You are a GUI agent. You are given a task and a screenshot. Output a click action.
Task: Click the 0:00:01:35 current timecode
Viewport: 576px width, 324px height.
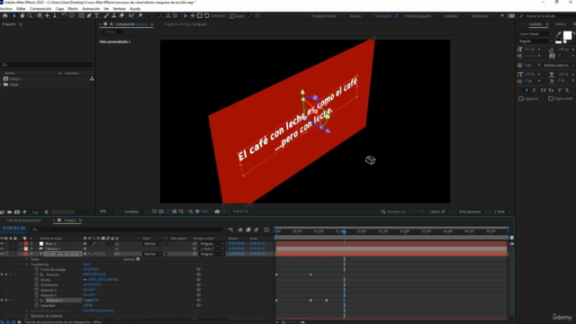click(14, 228)
